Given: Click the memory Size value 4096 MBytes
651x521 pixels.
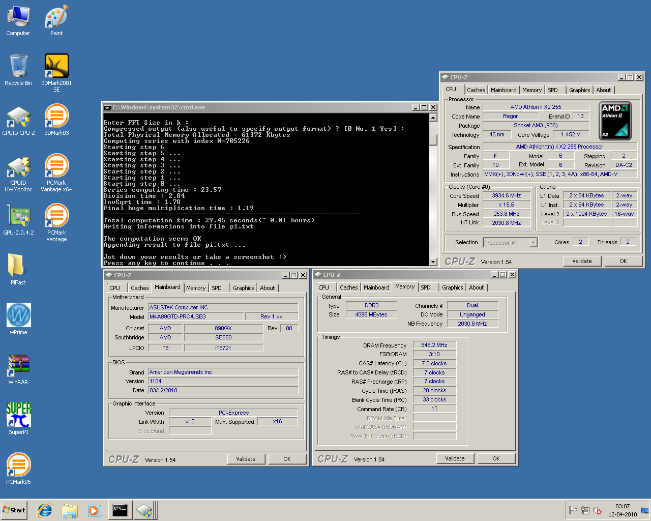Looking at the screenshot, I should [371, 314].
